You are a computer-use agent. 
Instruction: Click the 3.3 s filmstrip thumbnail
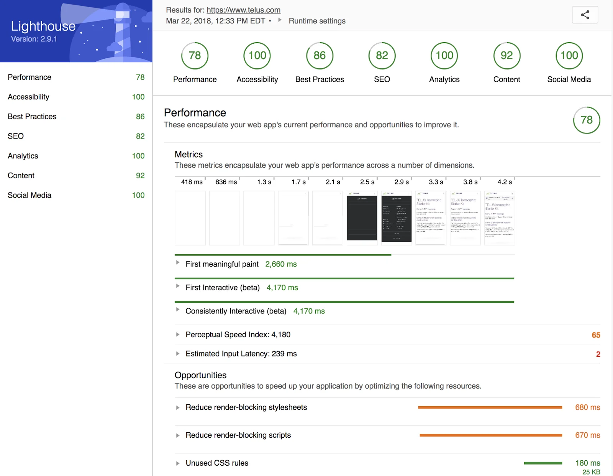(x=431, y=218)
